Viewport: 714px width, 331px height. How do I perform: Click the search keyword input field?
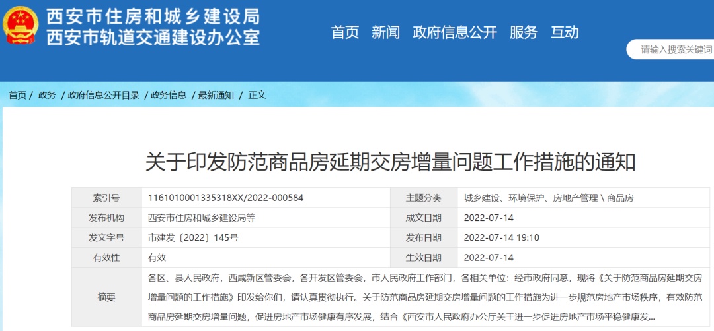(x=674, y=49)
